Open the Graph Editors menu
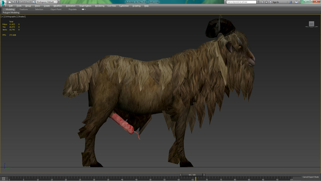The height and width of the screenshot is (181, 321). coord(85,6)
